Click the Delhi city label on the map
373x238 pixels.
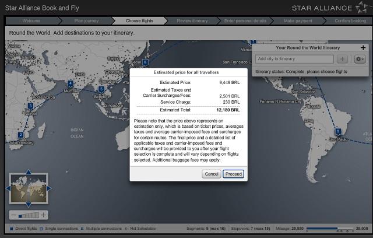[80, 74]
